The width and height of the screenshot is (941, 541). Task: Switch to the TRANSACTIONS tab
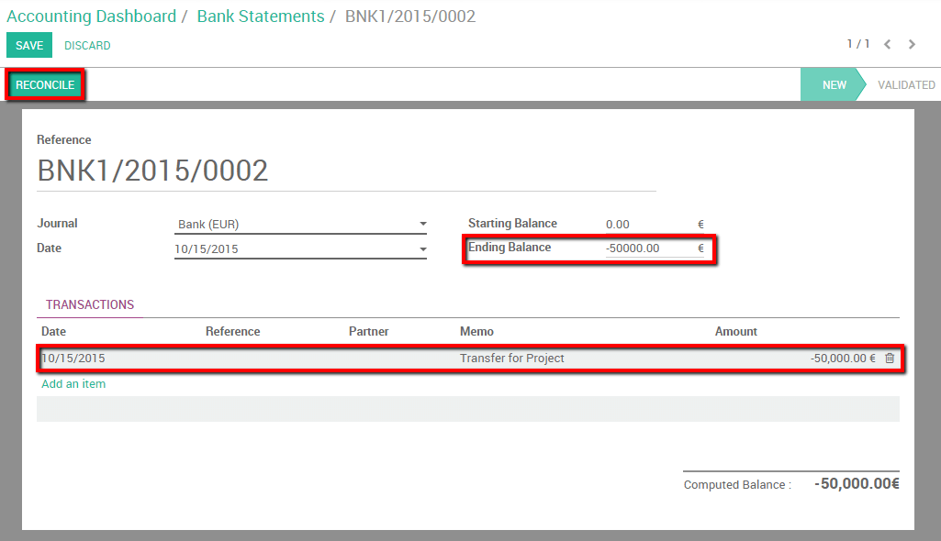(88, 304)
